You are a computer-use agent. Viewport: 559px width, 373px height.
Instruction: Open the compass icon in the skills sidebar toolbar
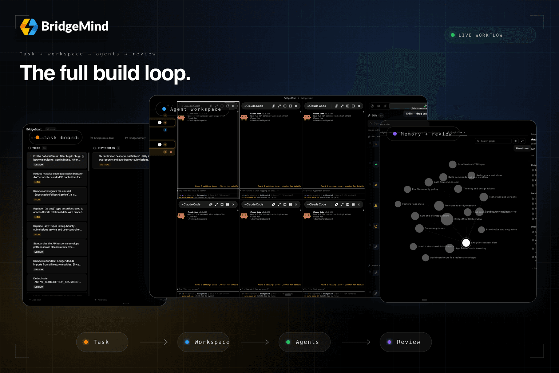point(372,106)
